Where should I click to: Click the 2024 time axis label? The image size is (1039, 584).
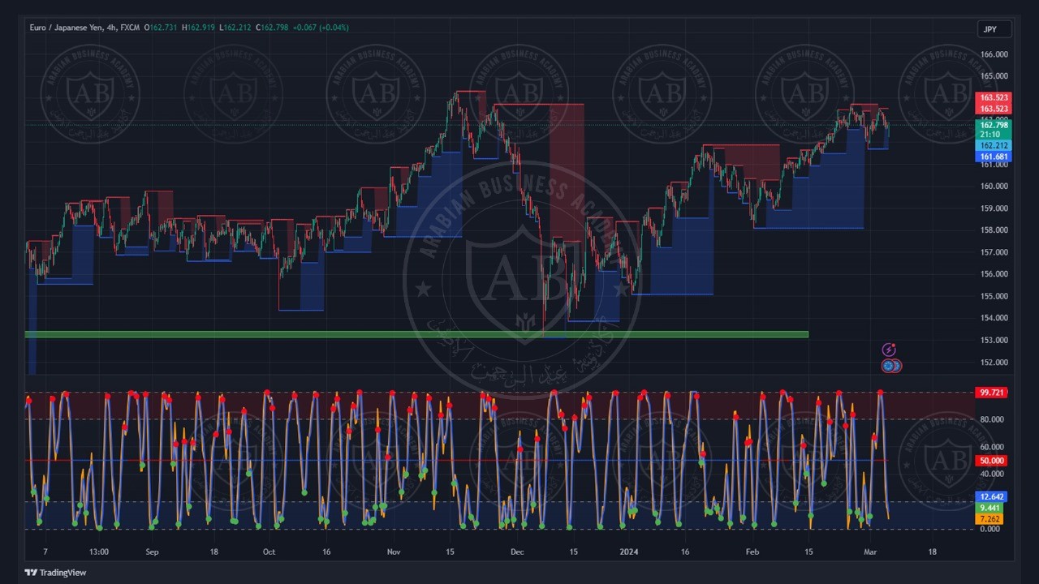click(x=629, y=552)
